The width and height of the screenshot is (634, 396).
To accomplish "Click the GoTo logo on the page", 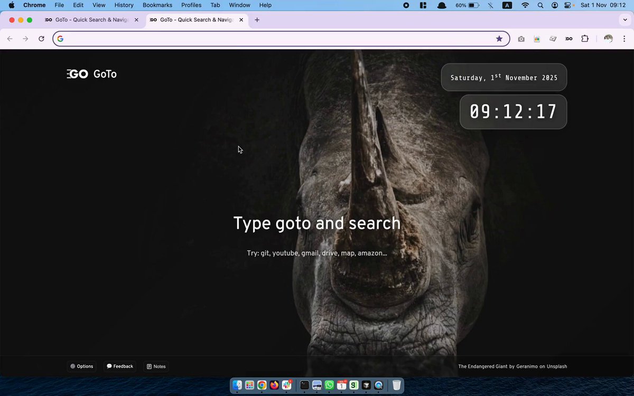I will tap(92, 74).
